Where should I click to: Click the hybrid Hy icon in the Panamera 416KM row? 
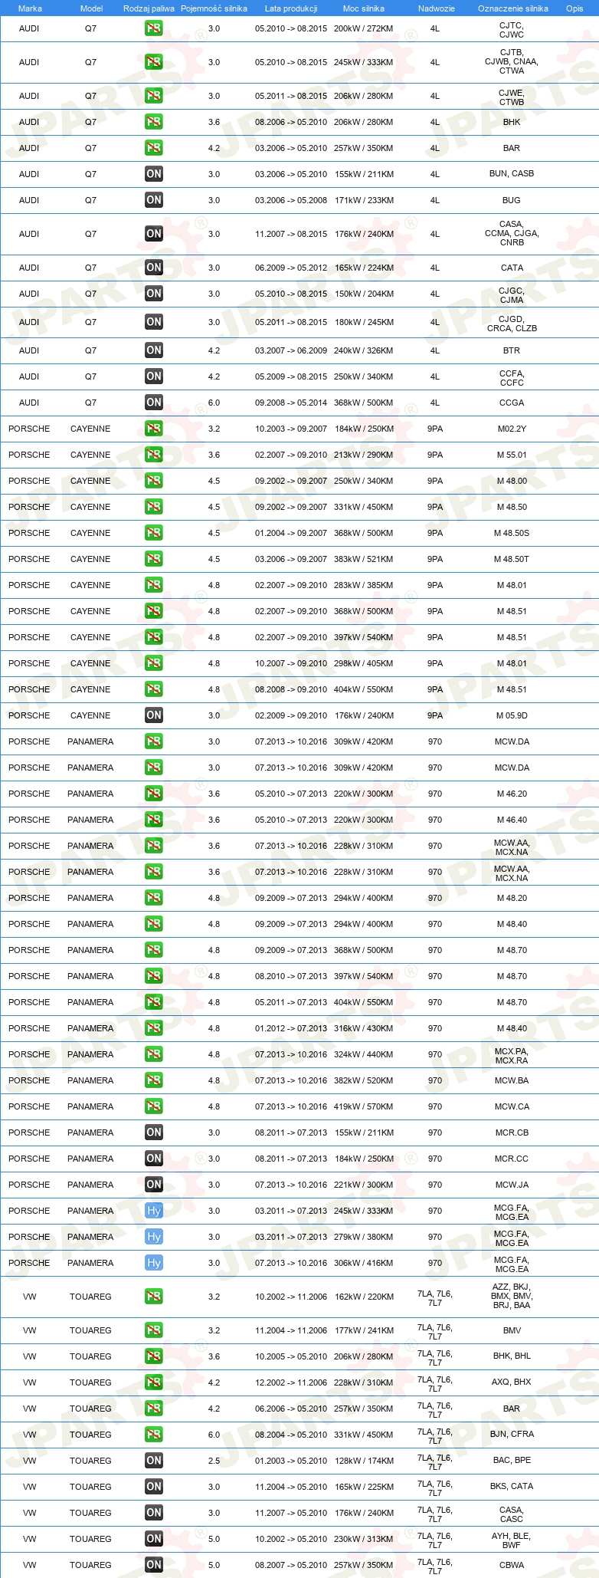pyautogui.click(x=154, y=1264)
